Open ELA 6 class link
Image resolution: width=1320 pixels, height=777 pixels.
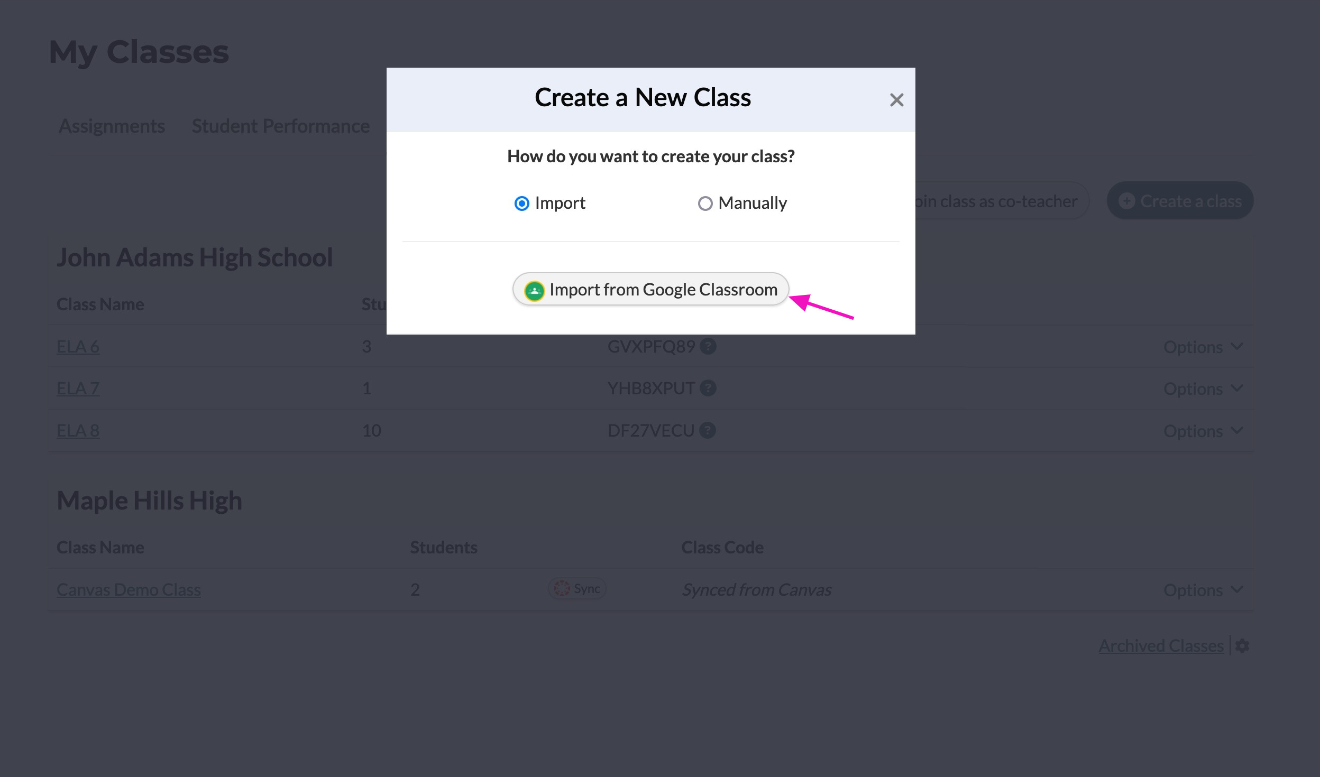tap(79, 346)
